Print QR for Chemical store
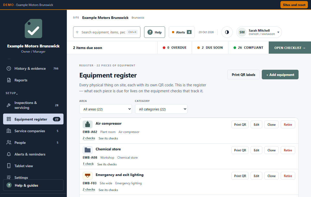 tap(240, 150)
